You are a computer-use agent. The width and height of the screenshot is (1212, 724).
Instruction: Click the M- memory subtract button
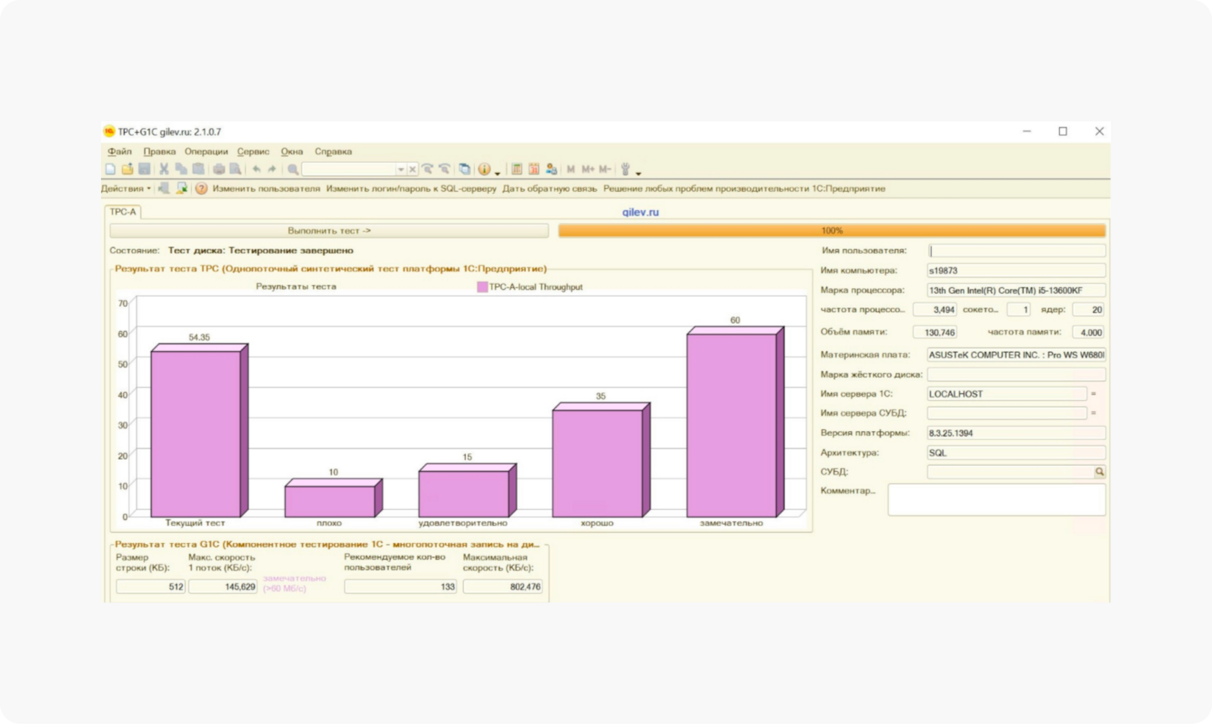click(605, 169)
